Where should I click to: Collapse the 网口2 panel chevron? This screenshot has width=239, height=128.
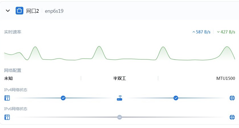(8, 11)
